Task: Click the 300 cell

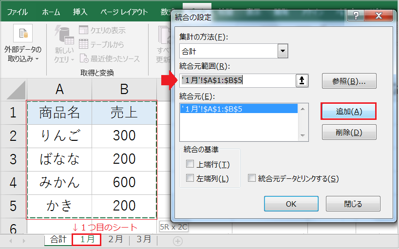Action: coord(124,136)
